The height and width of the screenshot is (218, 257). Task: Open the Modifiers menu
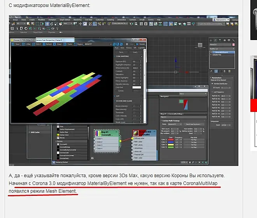click(x=41, y=20)
